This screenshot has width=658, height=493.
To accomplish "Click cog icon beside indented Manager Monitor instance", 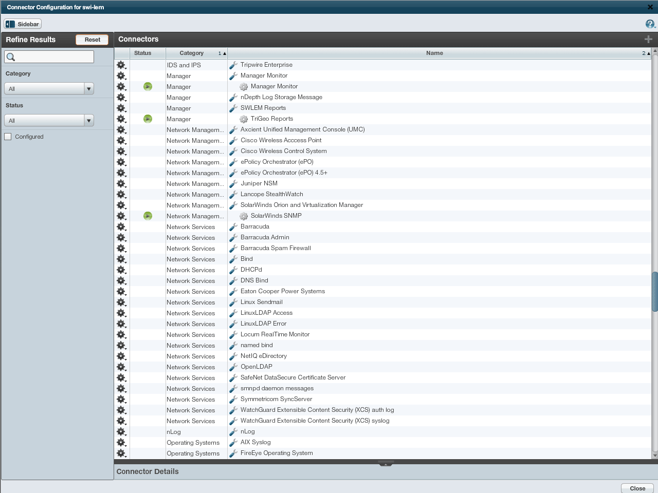I will point(244,87).
